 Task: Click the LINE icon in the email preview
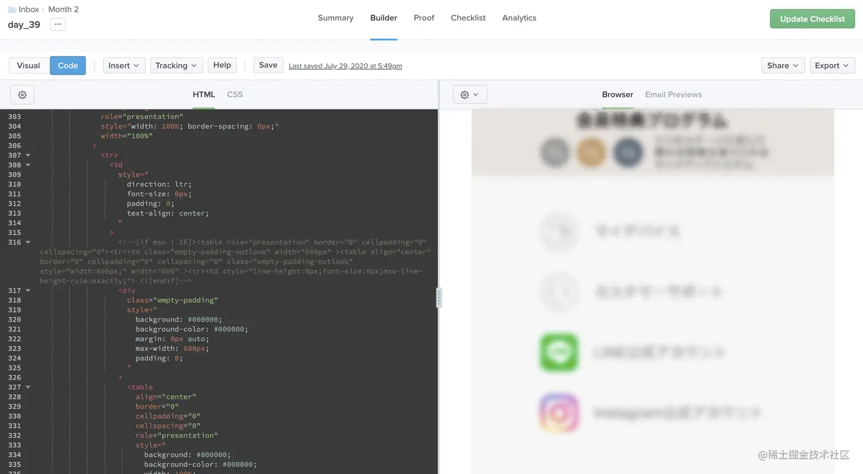pyautogui.click(x=558, y=353)
